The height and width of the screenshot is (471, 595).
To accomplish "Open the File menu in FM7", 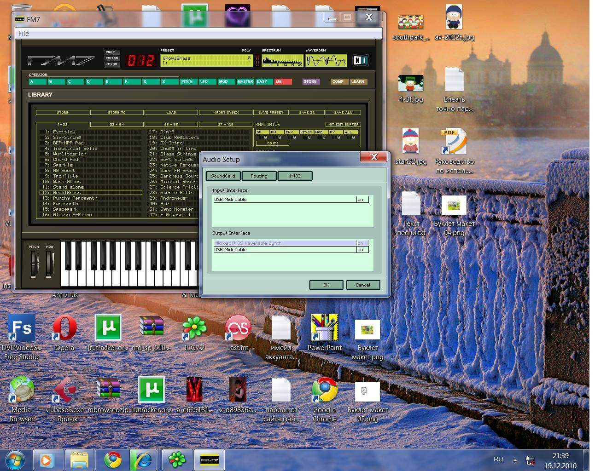I will coord(23,33).
